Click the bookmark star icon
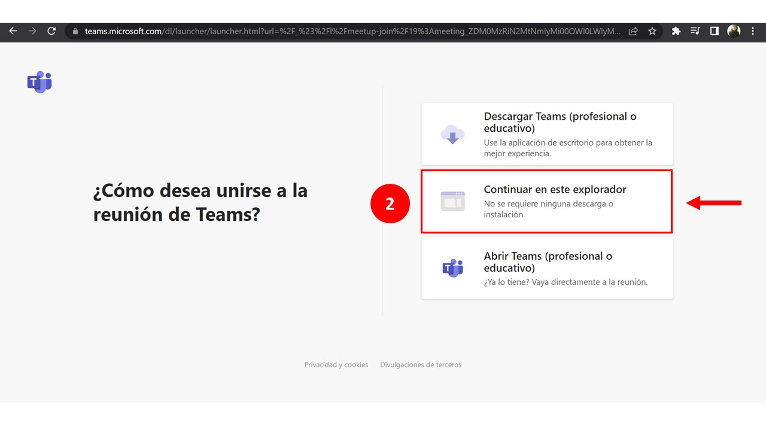 pos(652,31)
